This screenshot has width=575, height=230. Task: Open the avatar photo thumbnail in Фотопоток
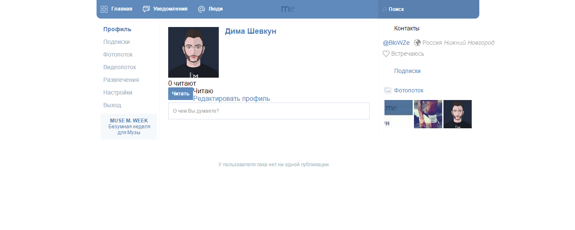(x=457, y=114)
